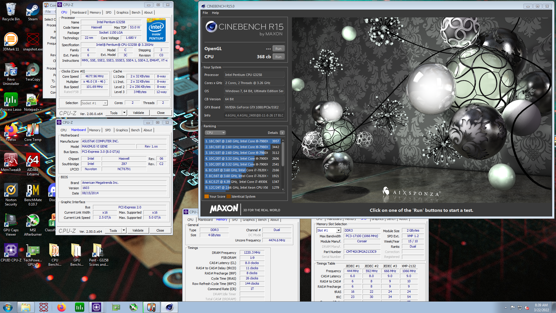Click the Intel Pentium logo in CPU-Z
Screen dimensions: 556x313
click(x=156, y=30)
